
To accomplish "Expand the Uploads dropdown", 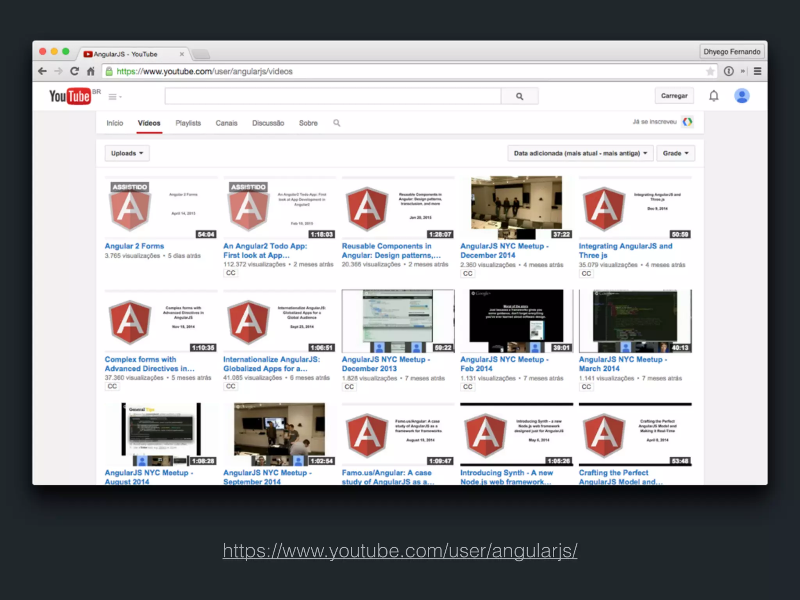I will (x=127, y=153).
